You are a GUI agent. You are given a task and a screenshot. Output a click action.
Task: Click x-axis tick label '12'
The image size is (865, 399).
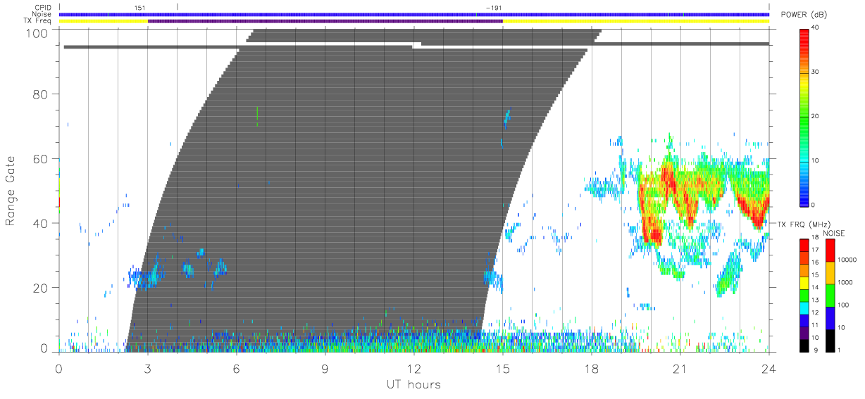click(x=413, y=368)
